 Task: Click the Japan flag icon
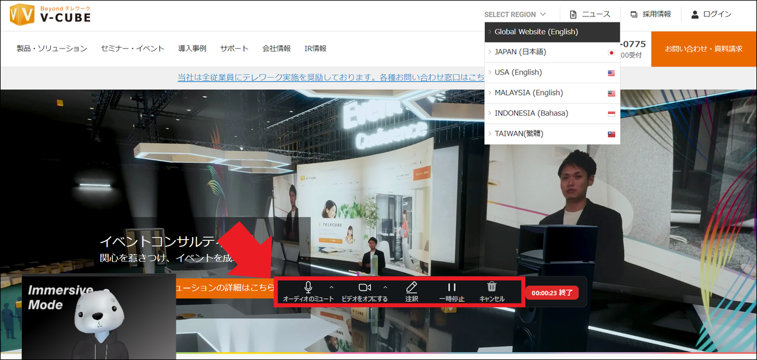click(611, 53)
